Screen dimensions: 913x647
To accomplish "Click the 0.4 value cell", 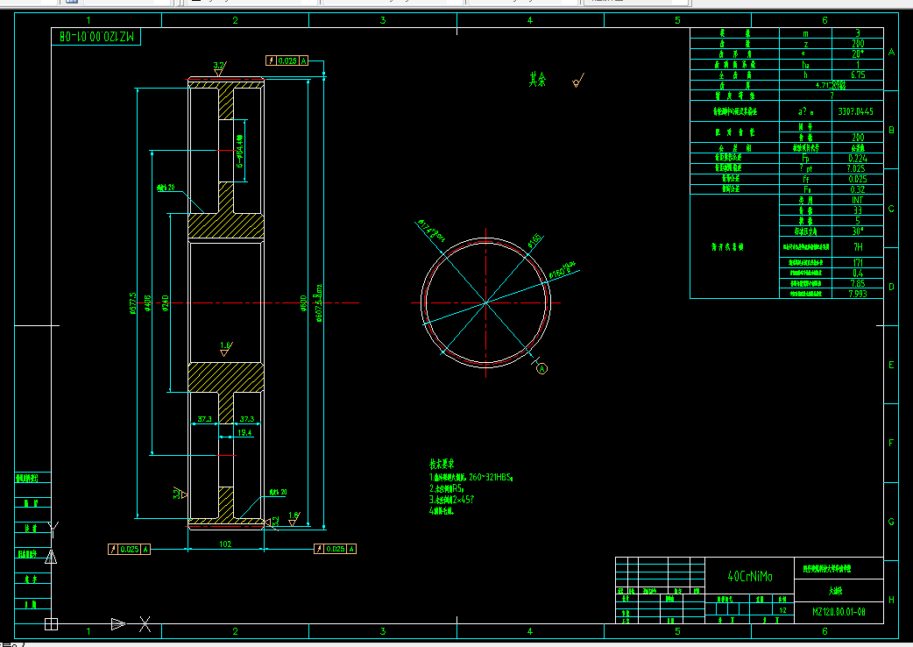I will point(858,274).
